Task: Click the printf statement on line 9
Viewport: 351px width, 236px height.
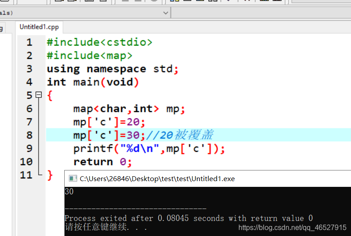Action: (149, 149)
